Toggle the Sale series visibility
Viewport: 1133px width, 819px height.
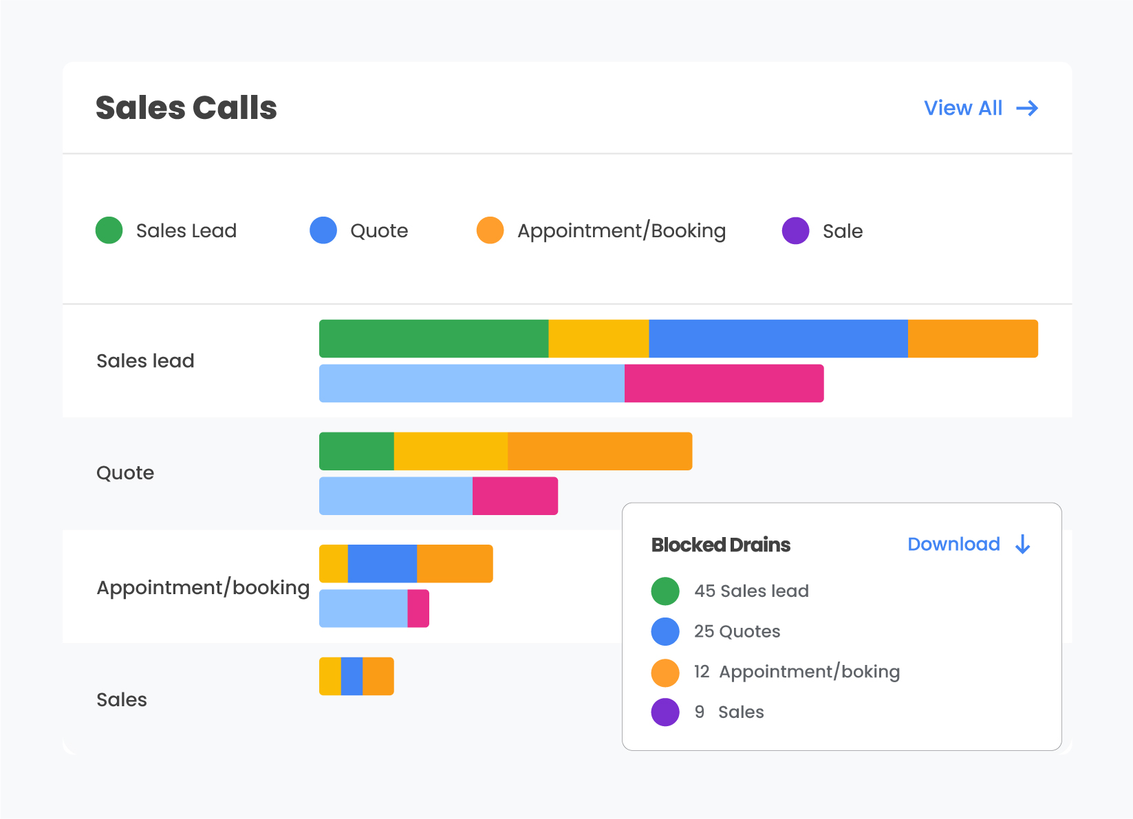823,230
